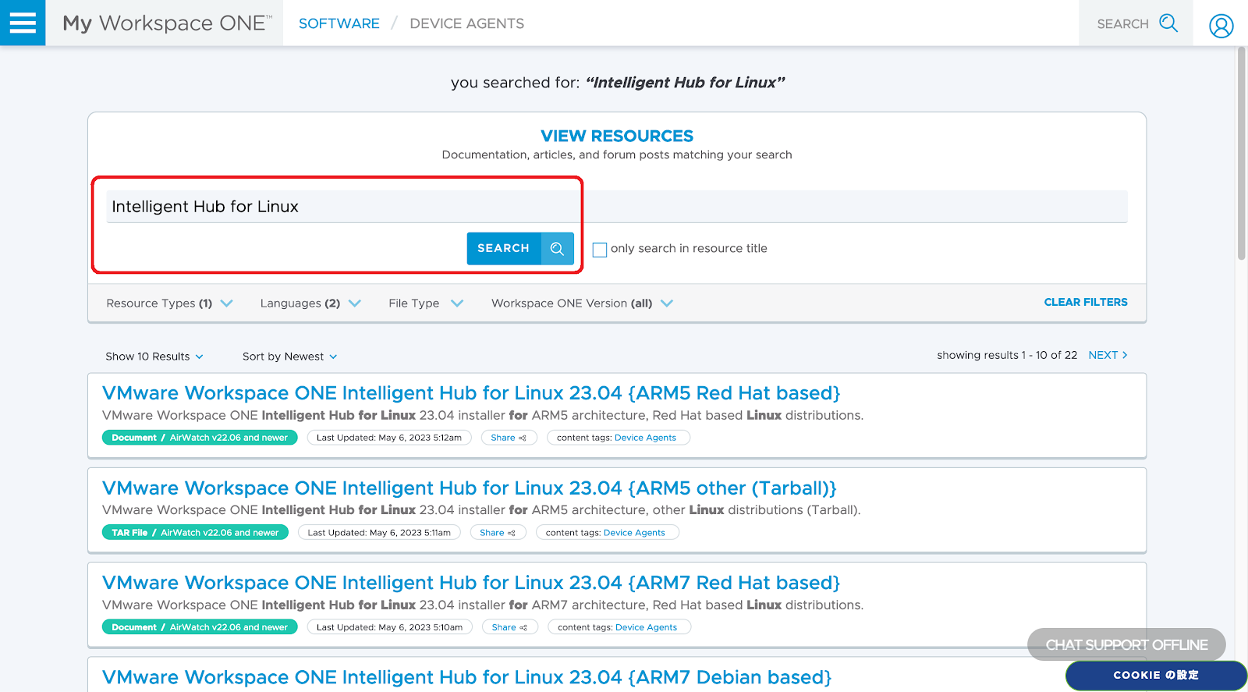This screenshot has width=1248, height=692.
Task: Click showing results 1 - 10 of 22 text
Action: pos(1007,355)
